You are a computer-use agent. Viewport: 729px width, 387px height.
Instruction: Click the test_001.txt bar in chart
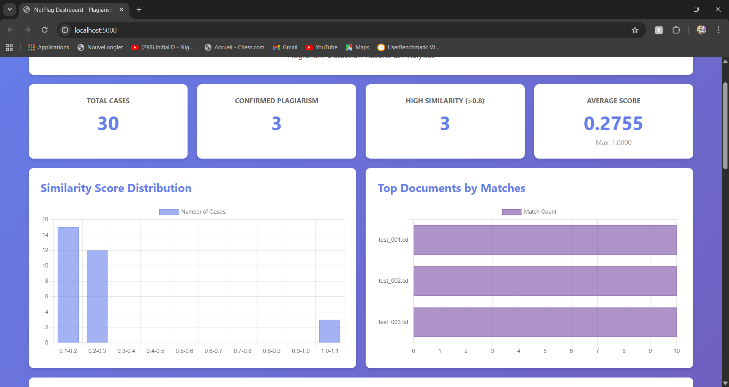[545, 240]
